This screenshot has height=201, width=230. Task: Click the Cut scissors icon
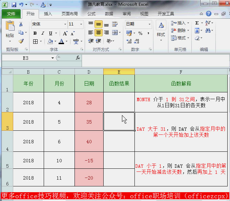click(x=21, y=24)
